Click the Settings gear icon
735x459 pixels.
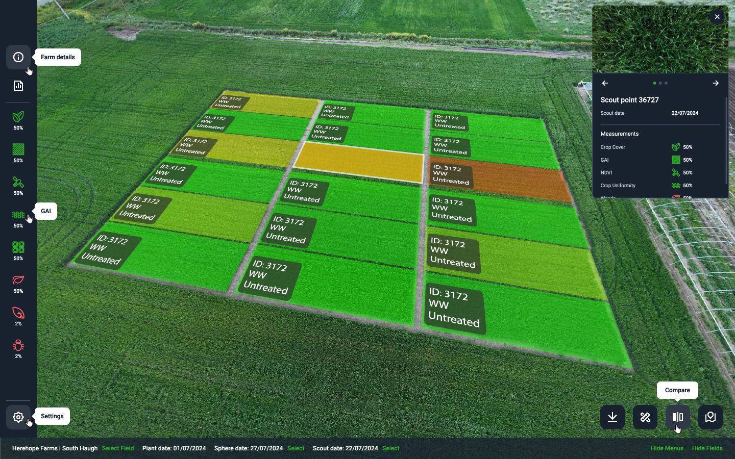tap(18, 417)
